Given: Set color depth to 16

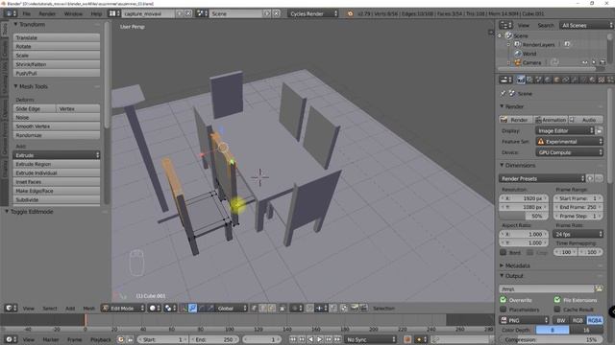Looking at the screenshot, I should pos(586,330).
